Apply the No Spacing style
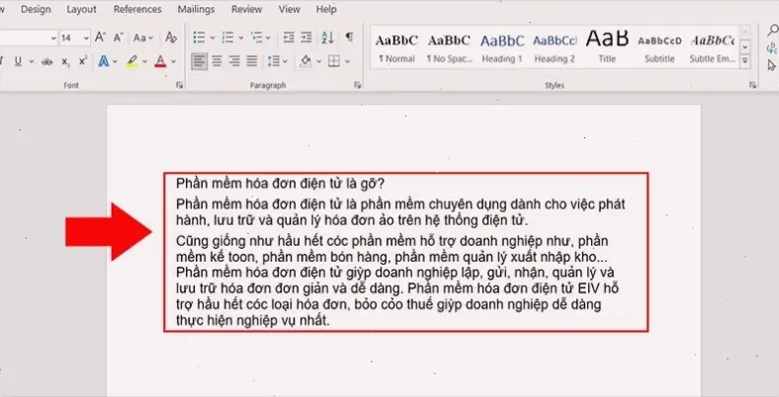Viewport: 779px width, 397px height. tap(449, 48)
